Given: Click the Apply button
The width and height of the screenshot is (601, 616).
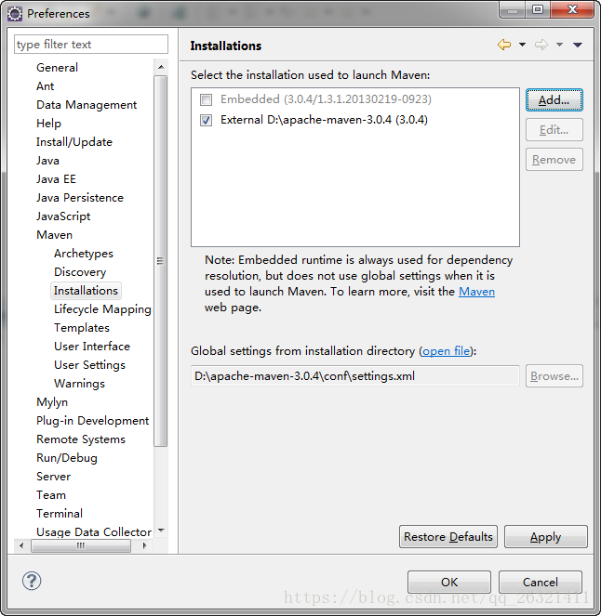Looking at the screenshot, I should (x=546, y=537).
